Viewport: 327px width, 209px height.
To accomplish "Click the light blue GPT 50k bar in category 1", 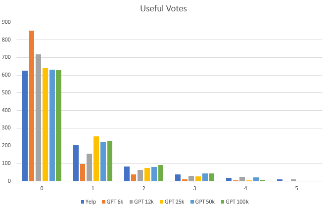I will pos(103,162).
